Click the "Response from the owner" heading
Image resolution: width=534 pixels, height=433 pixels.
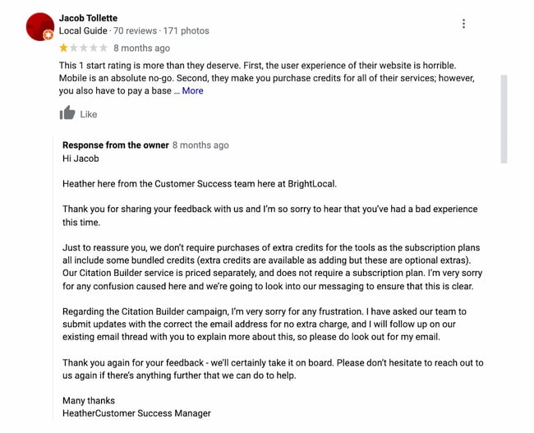pos(115,145)
